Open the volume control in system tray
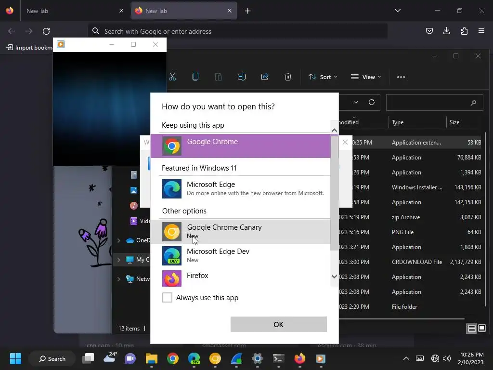The width and height of the screenshot is (493, 370). 447,358
